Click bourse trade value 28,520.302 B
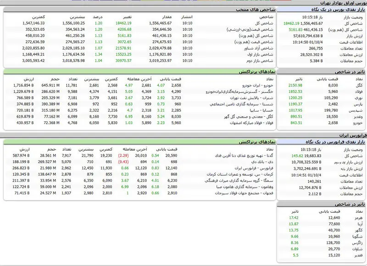Screen dimensions: 367x266 click(x=311, y=55)
